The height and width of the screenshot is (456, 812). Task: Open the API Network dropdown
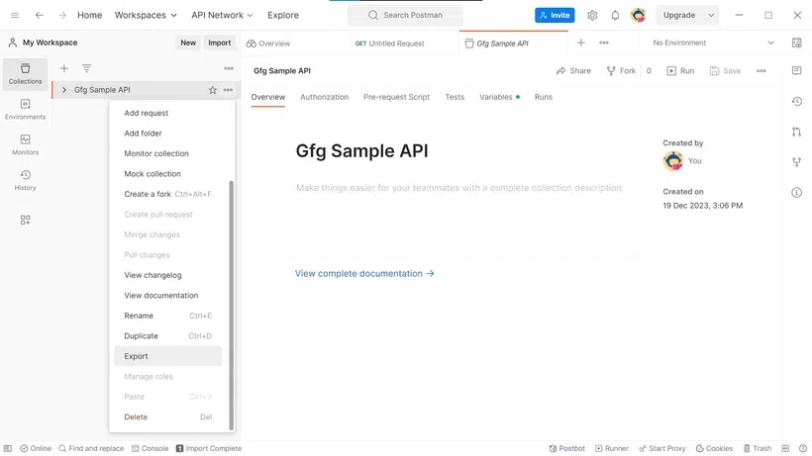[222, 15]
